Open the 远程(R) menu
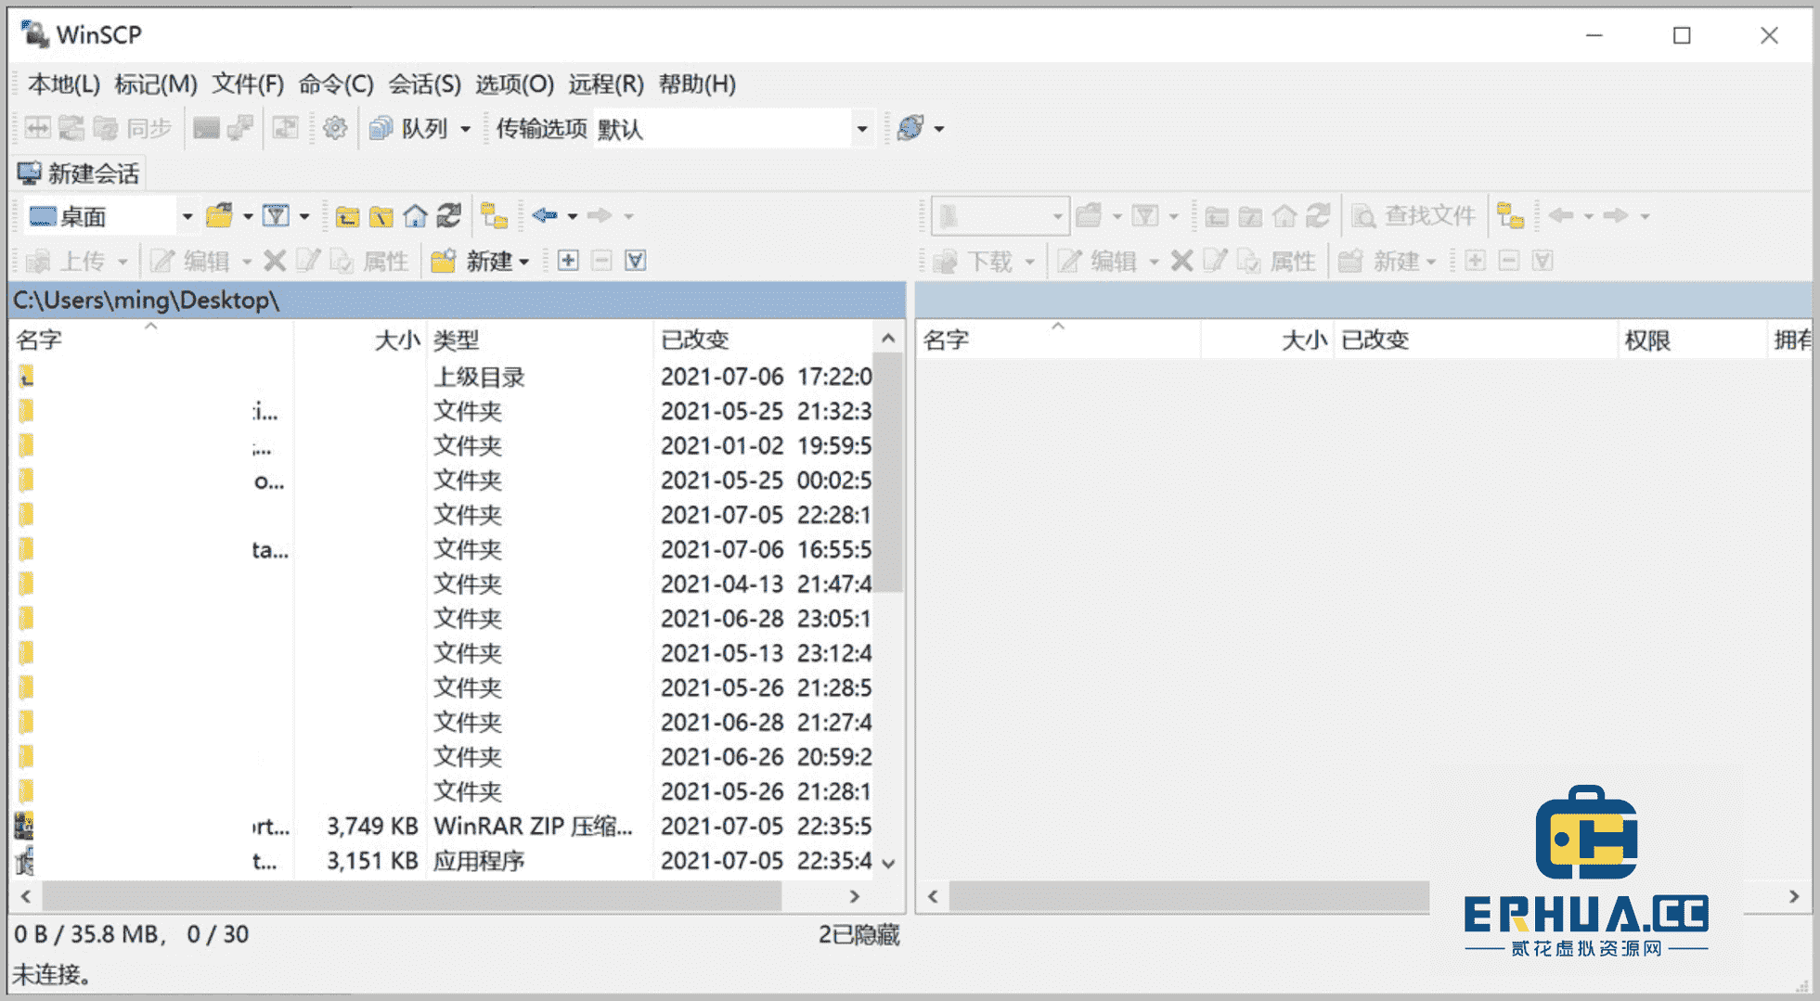Screen dimensions: 1820x1001 point(606,84)
